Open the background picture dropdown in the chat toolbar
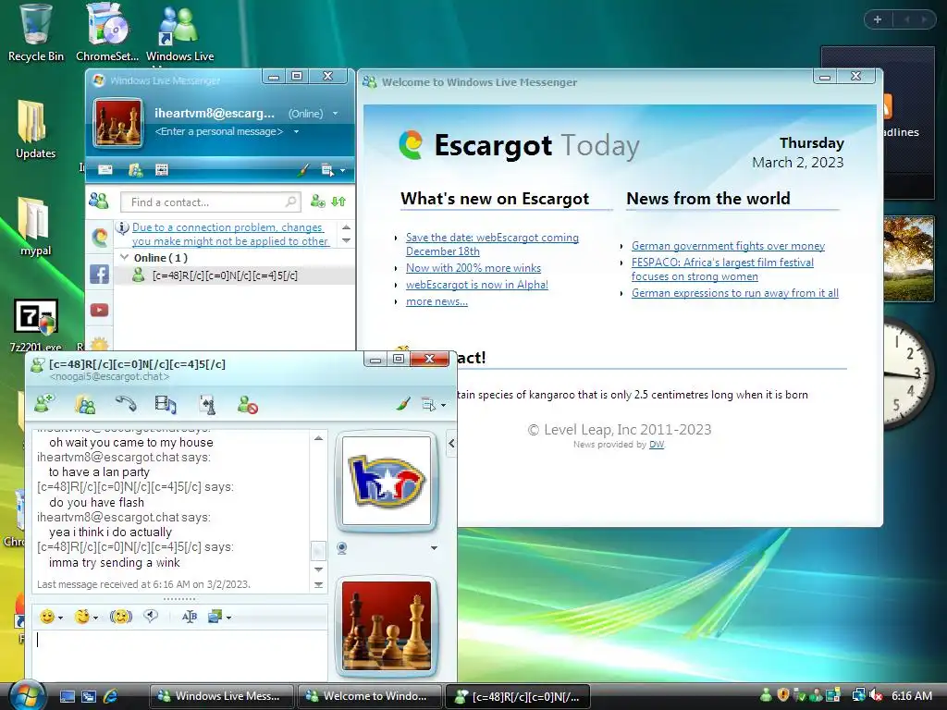The height and width of the screenshot is (710, 947). (x=219, y=617)
